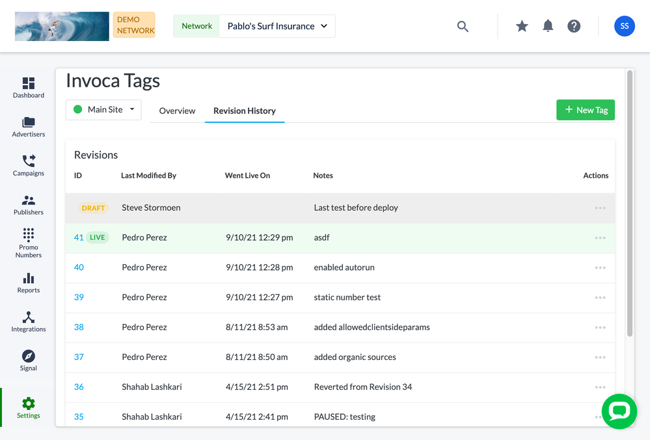Click the page scrollbar thumb
The image size is (650, 440).
pos(630,203)
